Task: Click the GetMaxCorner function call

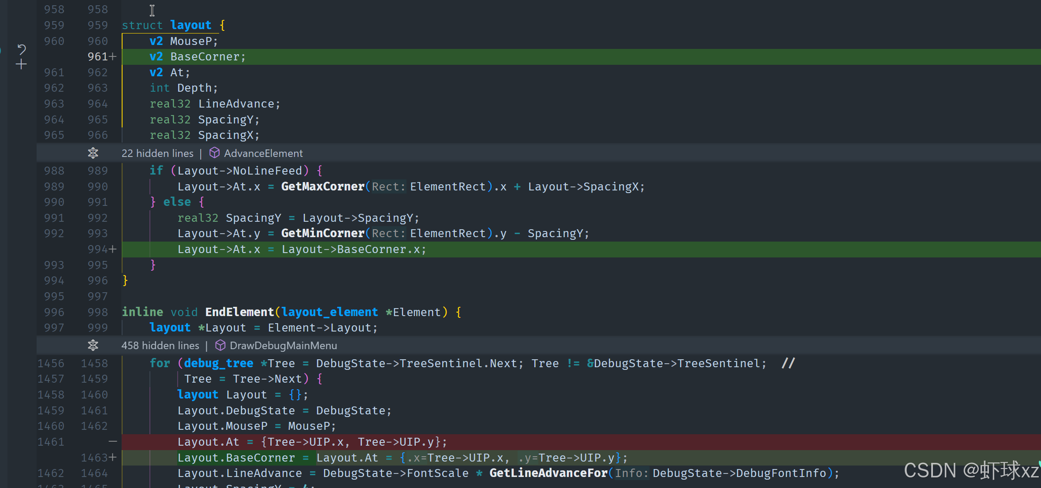Action: tap(323, 186)
